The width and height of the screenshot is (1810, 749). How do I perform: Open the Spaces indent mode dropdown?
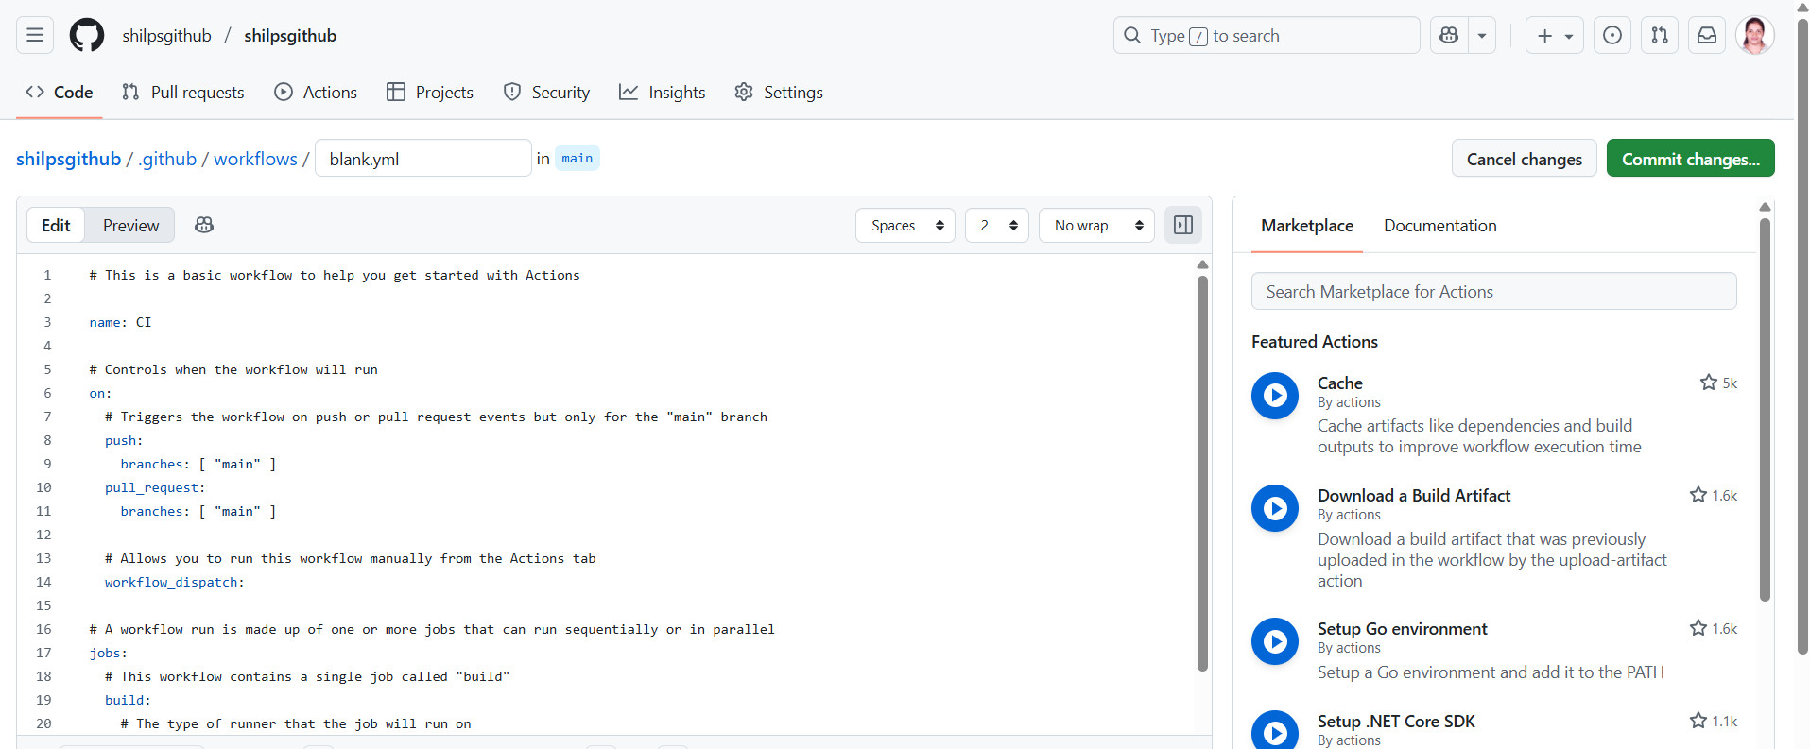(905, 226)
